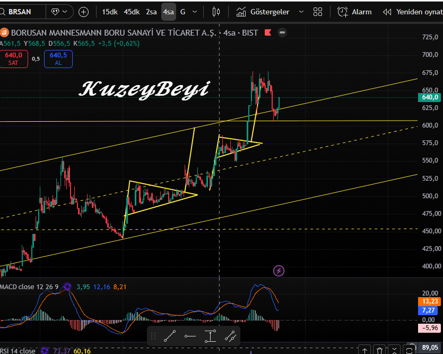The height and width of the screenshot is (354, 443).
Task: Select the horizontal ray drawing tool
Action: (190, 336)
